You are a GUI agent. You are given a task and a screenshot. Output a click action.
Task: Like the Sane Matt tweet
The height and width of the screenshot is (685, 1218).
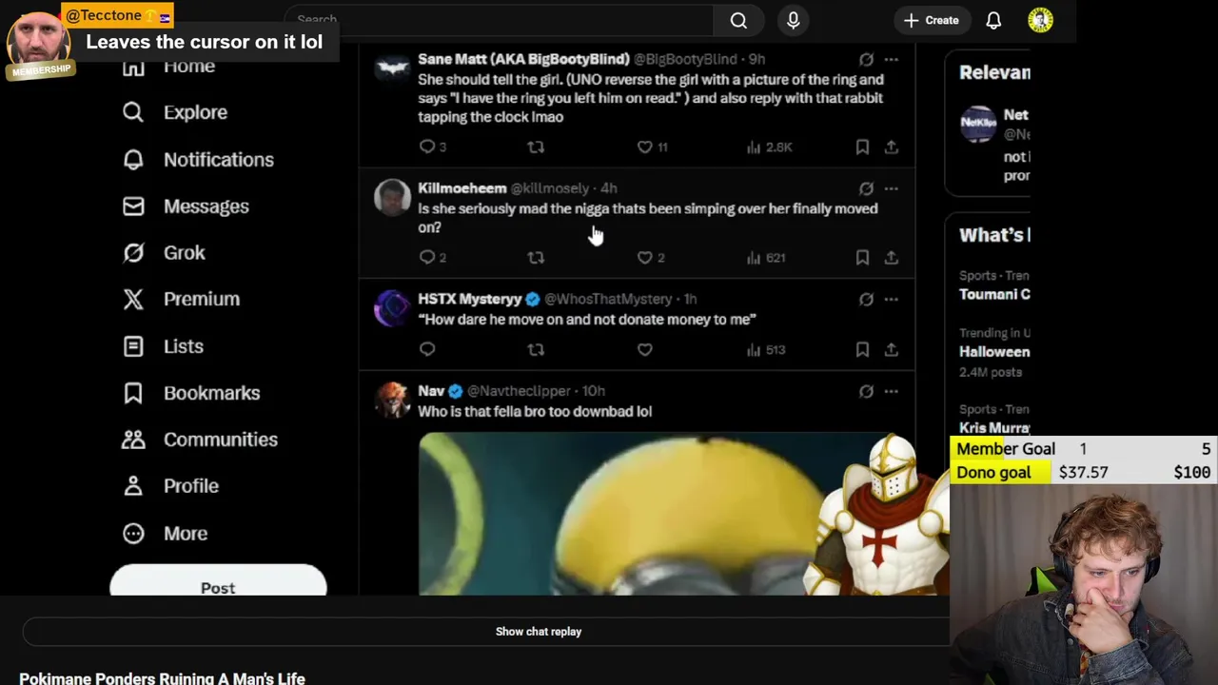(645, 147)
